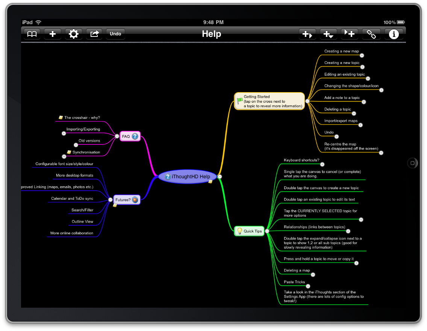Screen dimensions: 427x331
Task: Tap the share/export arrow icon
Action: tap(94, 34)
